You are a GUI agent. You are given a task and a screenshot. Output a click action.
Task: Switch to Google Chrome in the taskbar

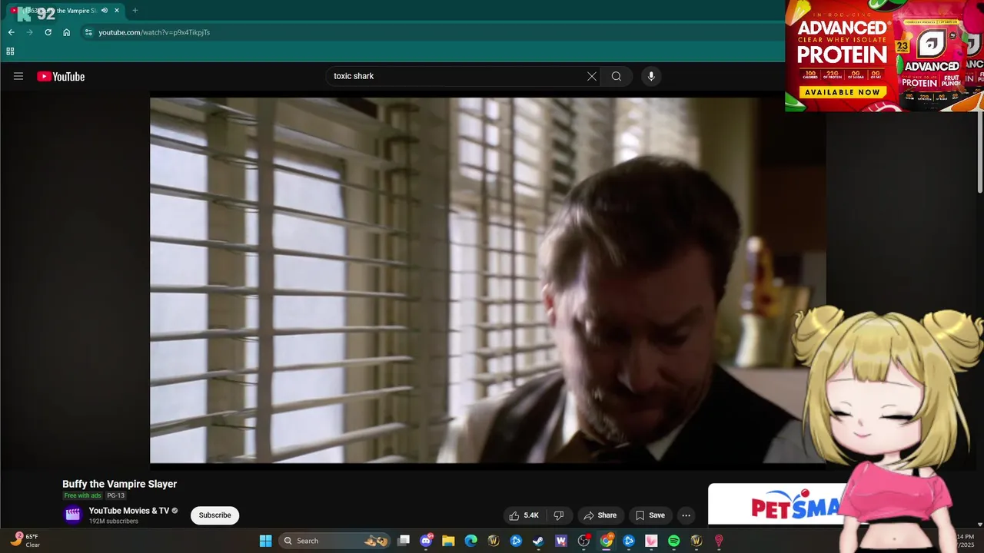(606, 541)
